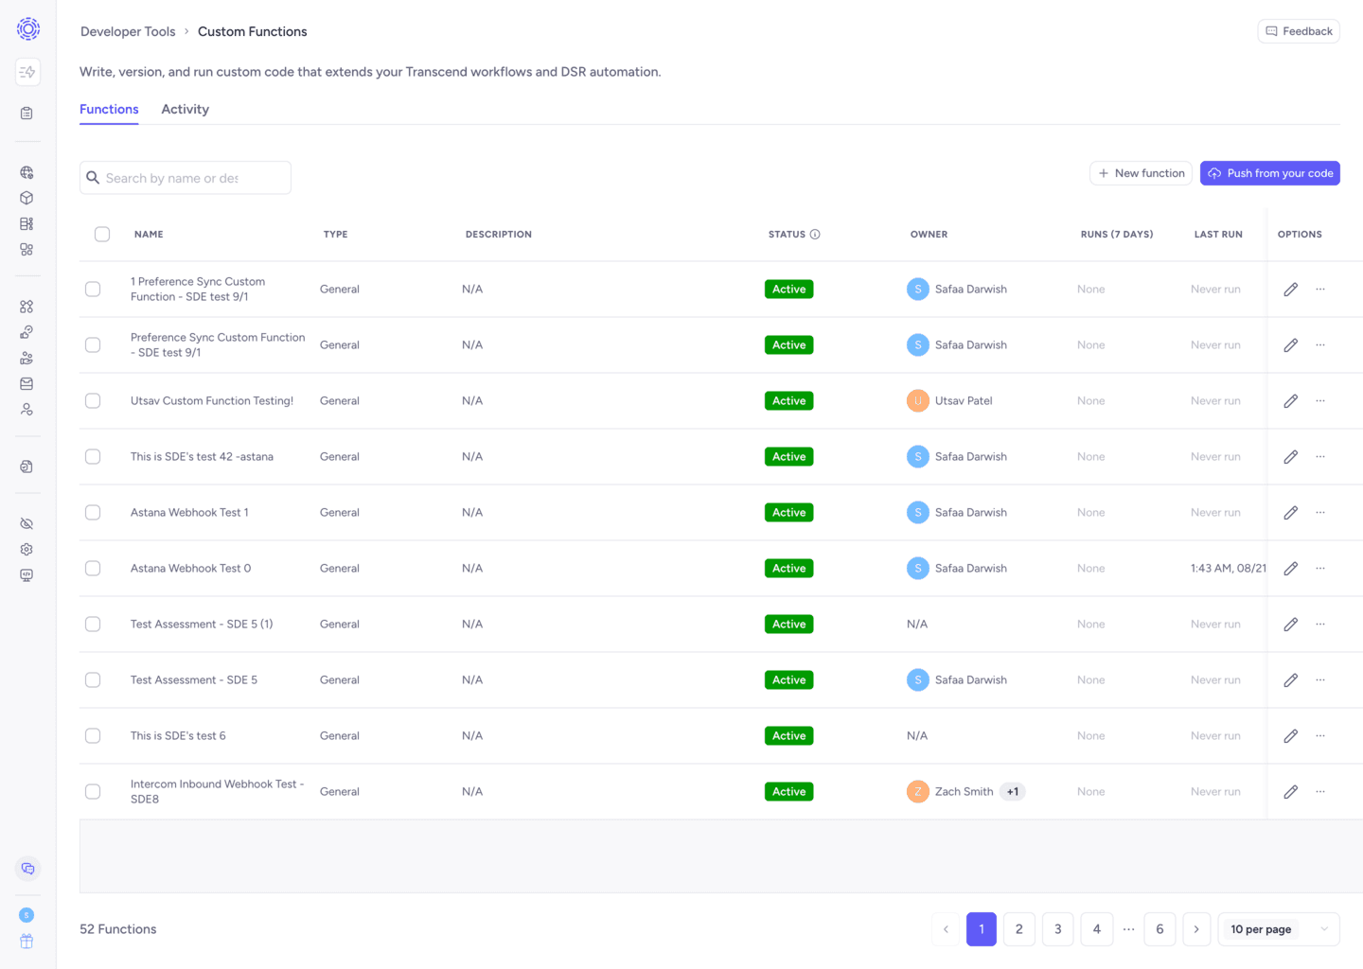Click the Name column header
1363x969 pixels.
[149, 235]
